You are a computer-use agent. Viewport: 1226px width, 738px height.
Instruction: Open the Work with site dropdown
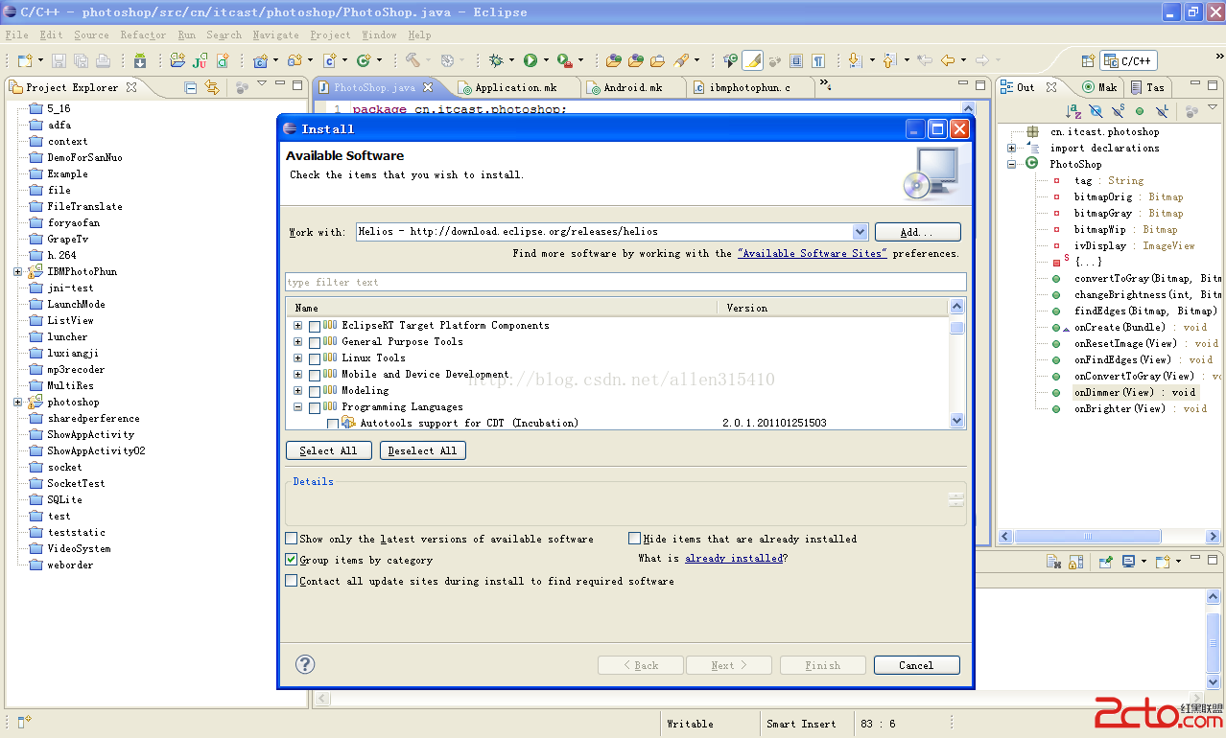point(860,231)
